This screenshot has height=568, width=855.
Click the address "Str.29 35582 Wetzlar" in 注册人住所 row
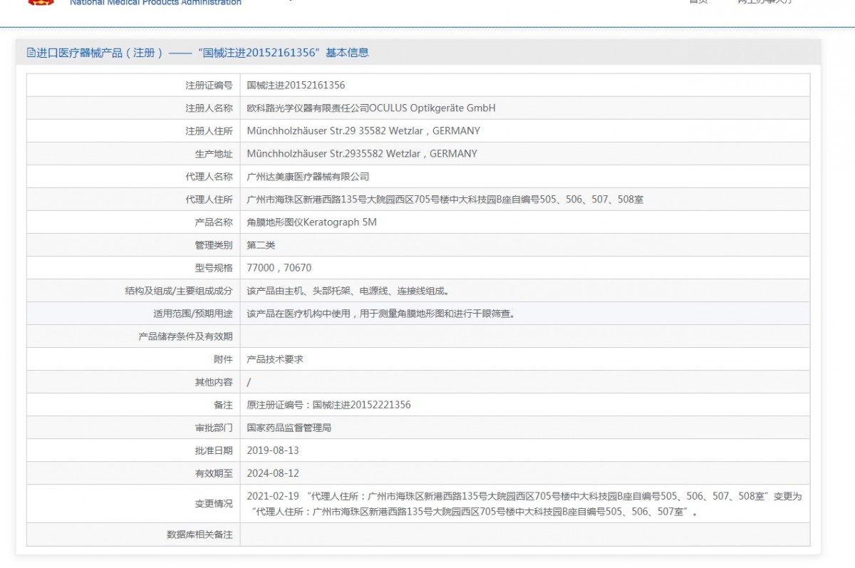click(363, 131)
